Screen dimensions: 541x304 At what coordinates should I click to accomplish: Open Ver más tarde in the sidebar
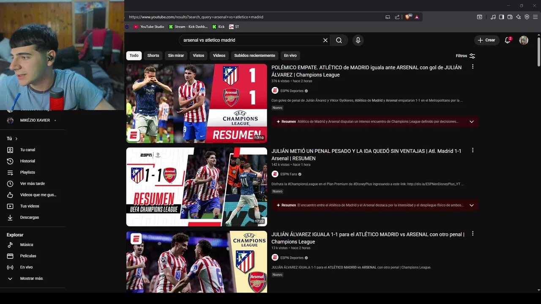click(33, 184)
